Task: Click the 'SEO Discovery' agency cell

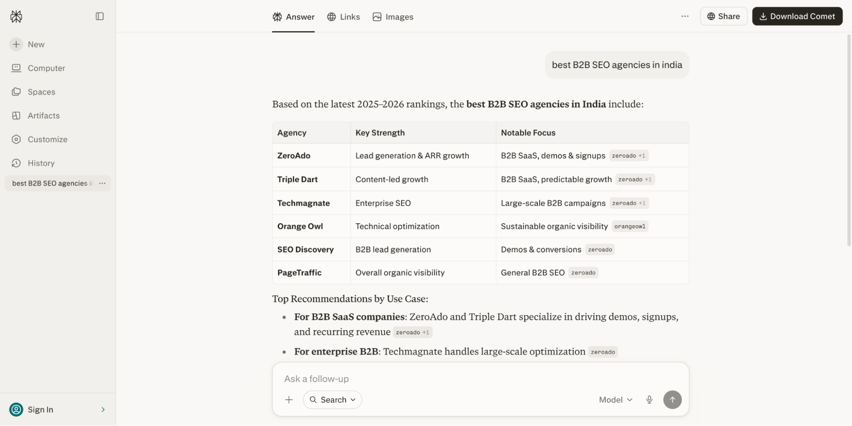Action: click(311, 250)
